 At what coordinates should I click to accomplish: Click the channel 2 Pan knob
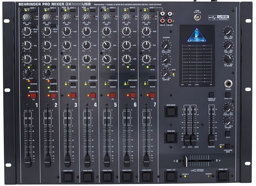(x=47, y=73)
